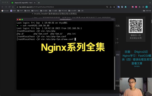Click the terminal window red close button

point(18,20)
